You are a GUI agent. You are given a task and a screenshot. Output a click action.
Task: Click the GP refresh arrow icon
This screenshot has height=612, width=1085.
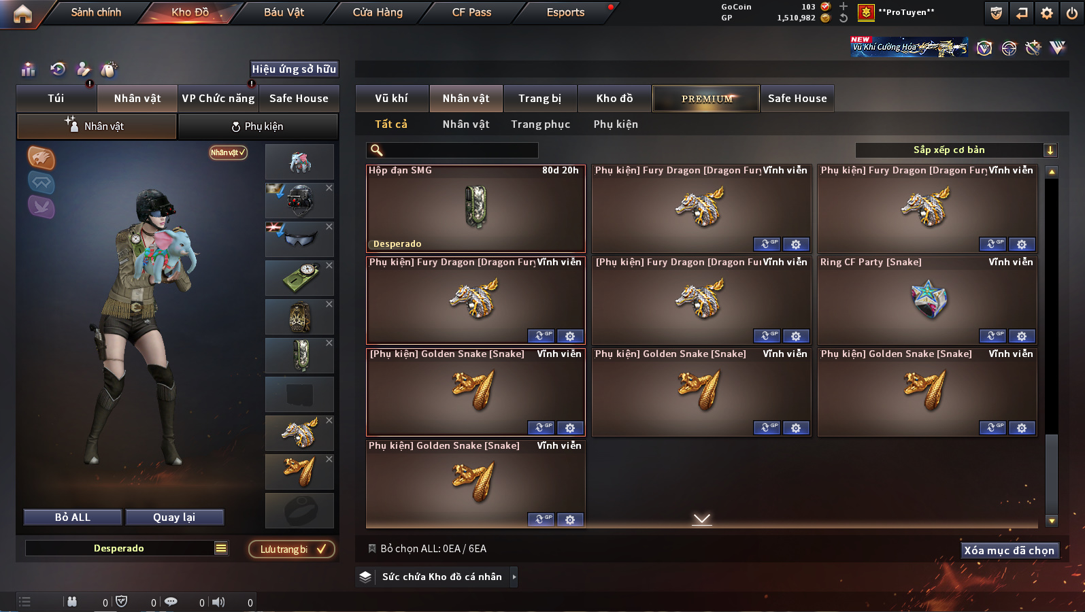tap(844, 18)
